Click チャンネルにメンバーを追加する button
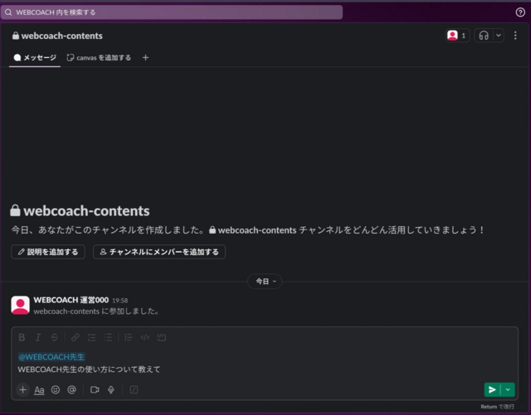 coord(159,252)
